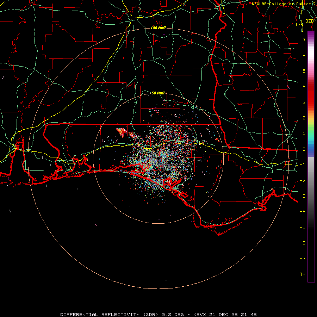Click the -1 value on the color scale
Screen dimensions: 317x317
coord(303,165)
